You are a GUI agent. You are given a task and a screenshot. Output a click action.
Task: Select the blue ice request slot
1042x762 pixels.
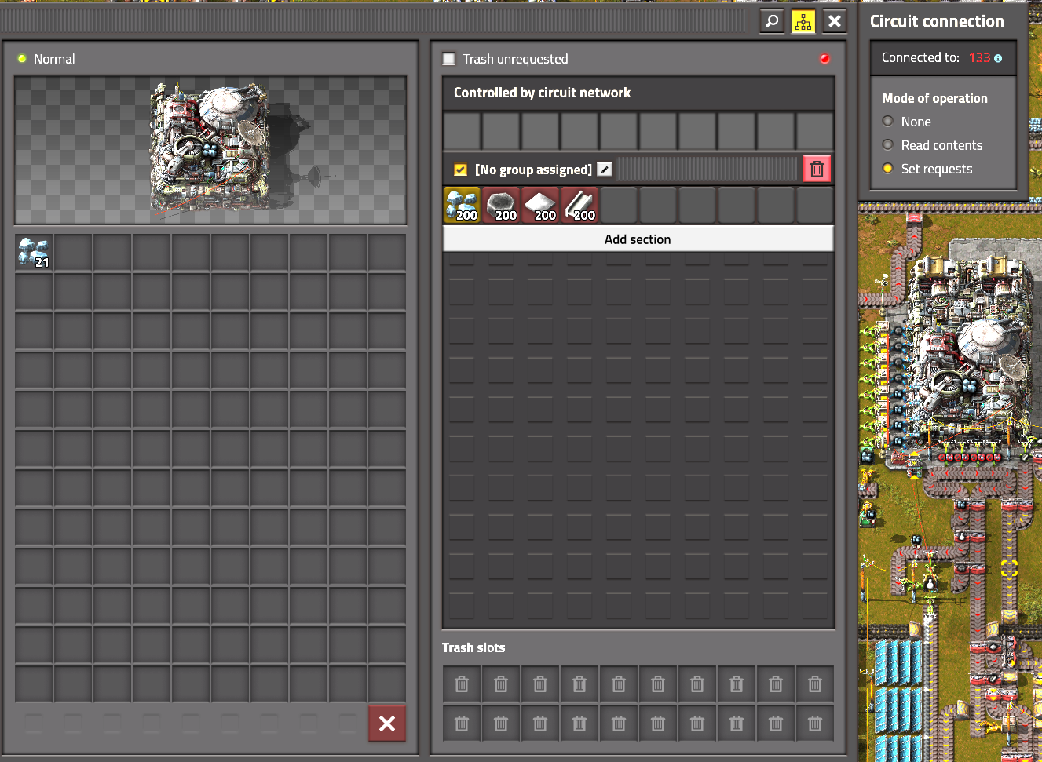pyautogui.click(x=463, y=206)
